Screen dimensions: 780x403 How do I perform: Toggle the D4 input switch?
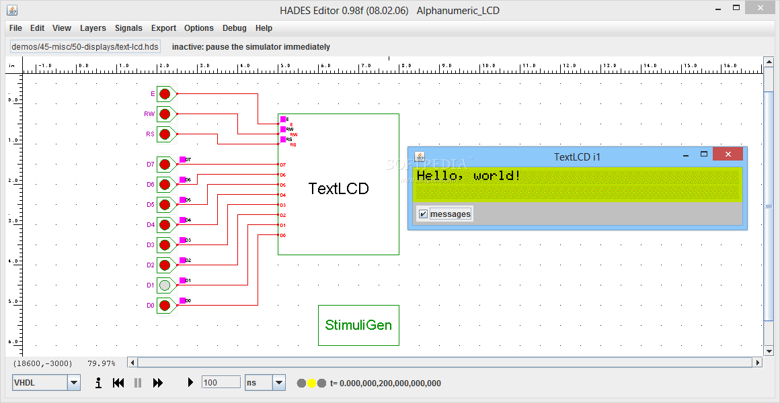(165, 224)
